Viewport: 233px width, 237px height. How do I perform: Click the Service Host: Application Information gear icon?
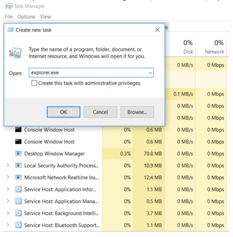click(x=18, y=189)
